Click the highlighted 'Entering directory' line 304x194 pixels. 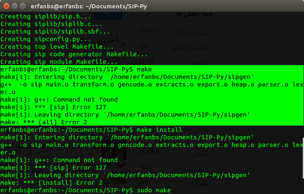tap(127, 77)
